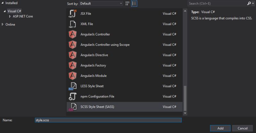Collapse the Installed section
Image resolution: width=256 pixels, height=133 pixels.
3,3
